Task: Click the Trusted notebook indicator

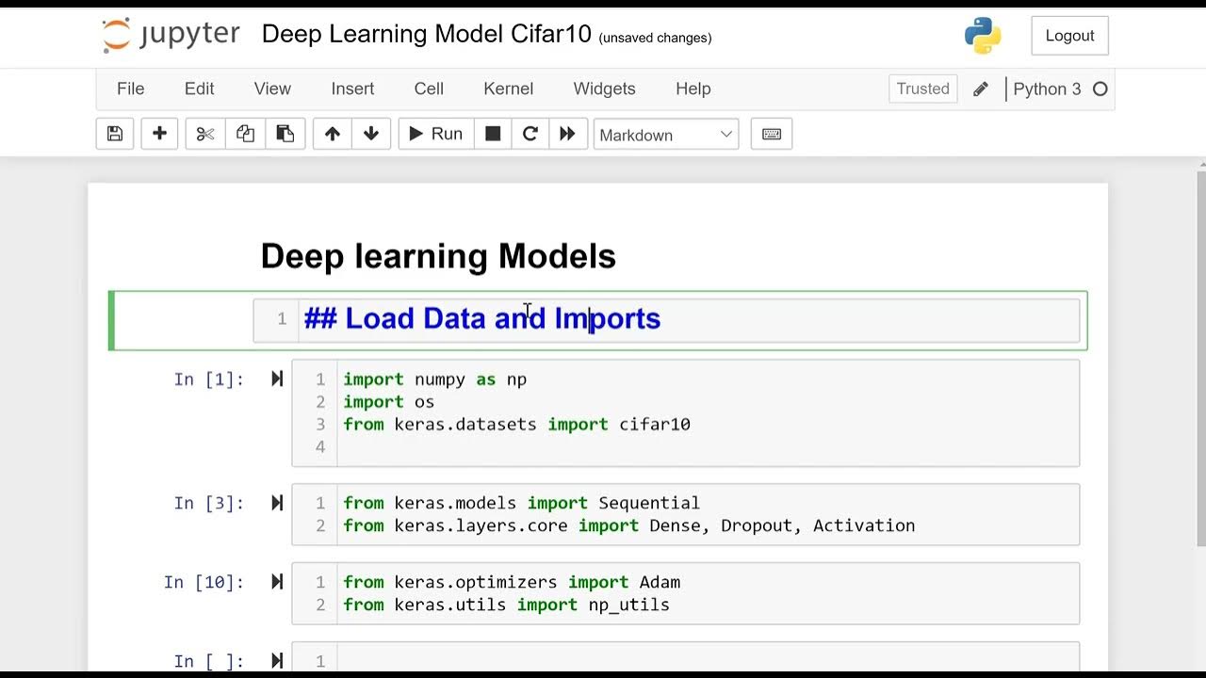Action: tap(923, 89)
